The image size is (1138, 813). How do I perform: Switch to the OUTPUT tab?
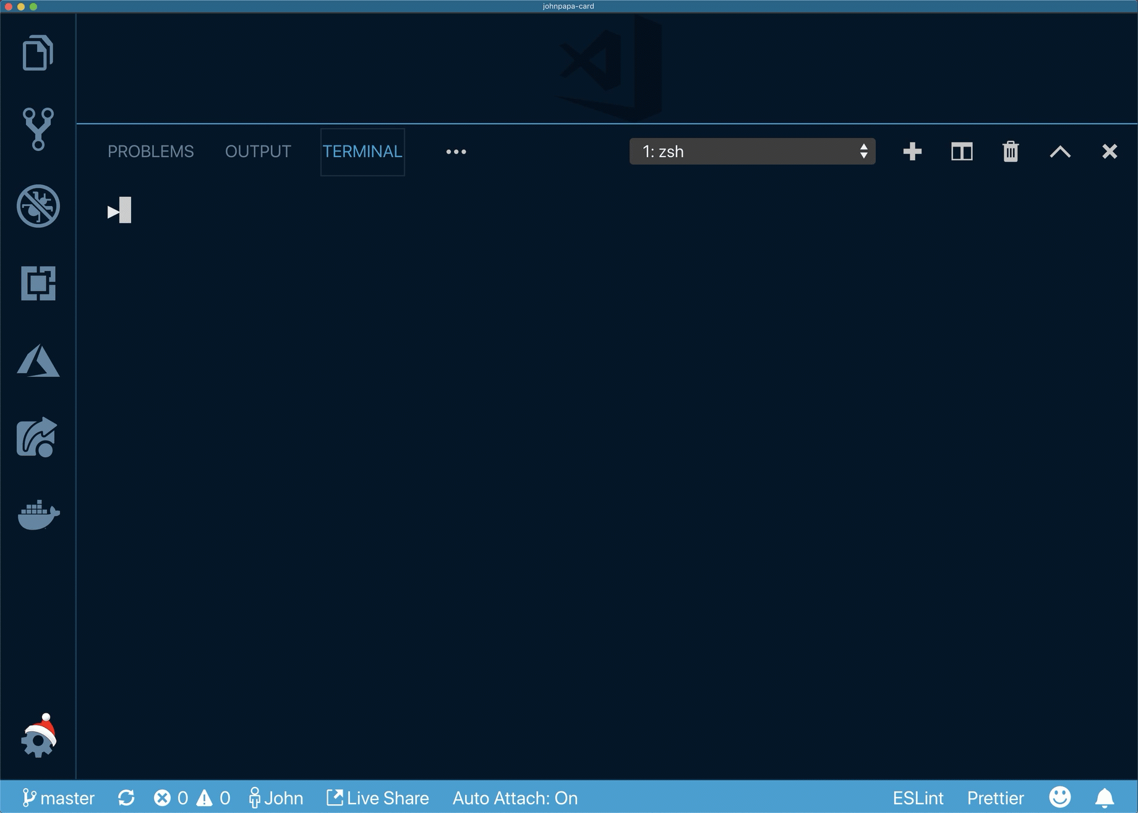pyautogui.click(x=258, y=151)
